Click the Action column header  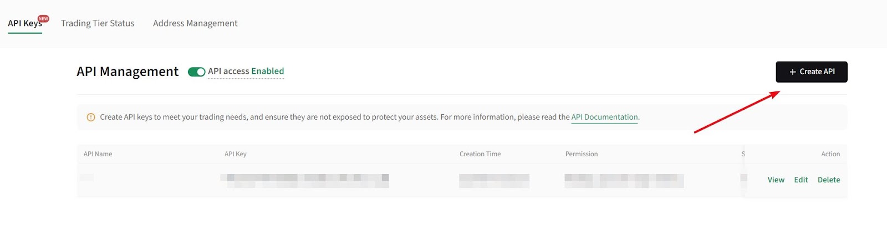830,154
